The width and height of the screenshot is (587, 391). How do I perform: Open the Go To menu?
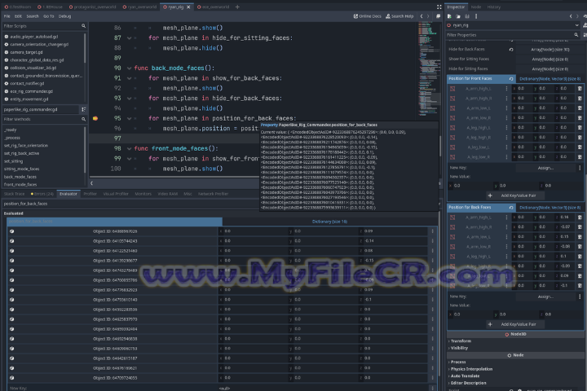(49, 16)
